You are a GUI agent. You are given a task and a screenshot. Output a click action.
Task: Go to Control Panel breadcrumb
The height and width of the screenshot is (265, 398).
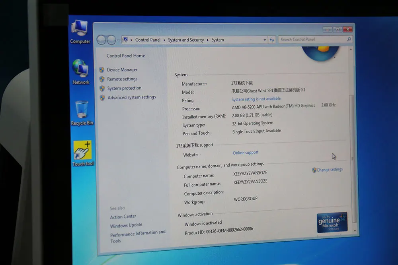148,40
